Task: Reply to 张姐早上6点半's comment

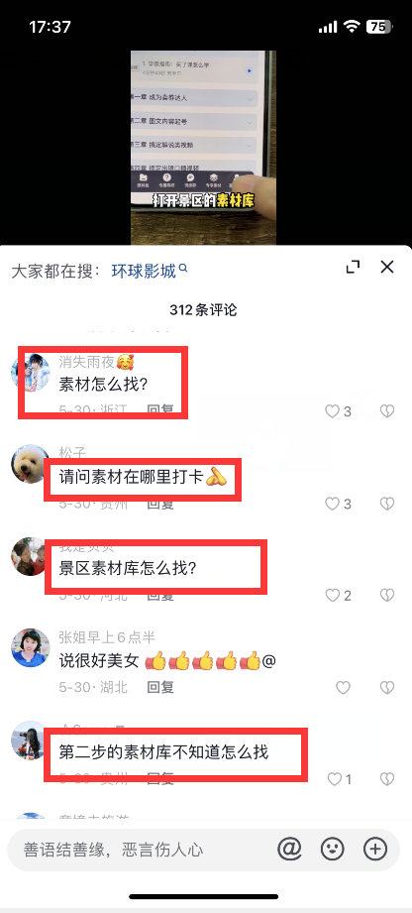Action: click(160, 688)
